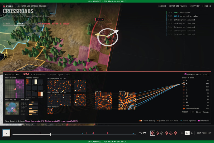Viewport: 214px width, 143px height.
Task: Open How It Was Trained
Action: 178,6
